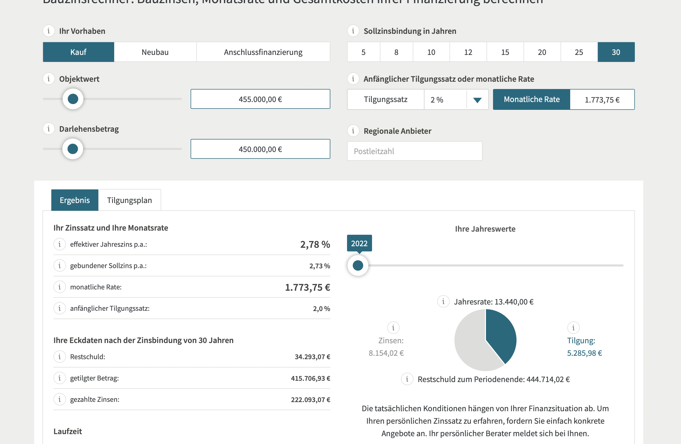Switch to the Tilgungsplan tab
The height and width of the screenshot is (444, 681).
[x=129, y=200]
